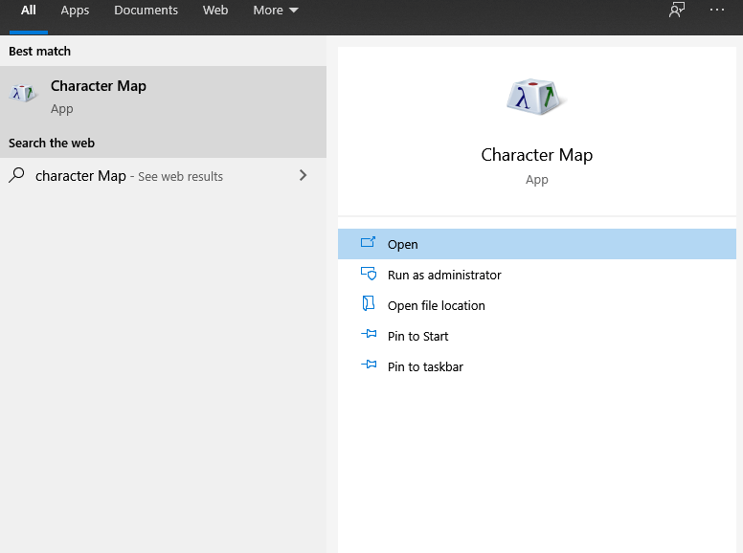Click the 'character Map - See web results' text
The height and width of the screenshot is (553, 743).
pos(129,176)
